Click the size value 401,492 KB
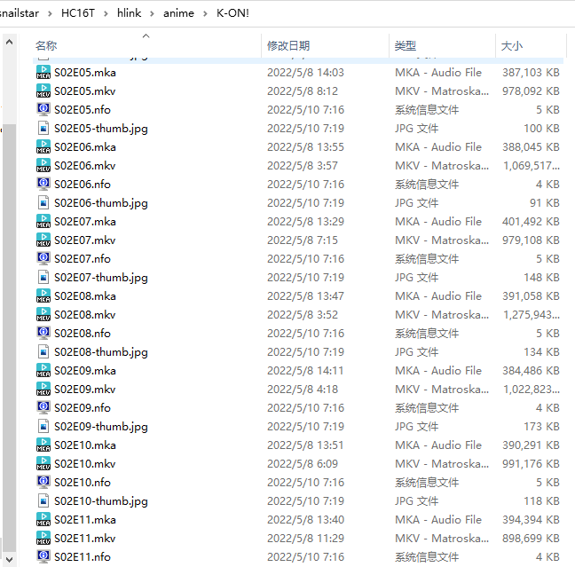The height and width of the screenshot is (567, 575). coord(531,222)
